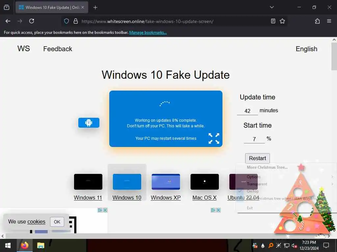The height and width of the screenshot is (252, 337).
Task: Click the page vertical scrollbar thumb
Action: (334, 56)
